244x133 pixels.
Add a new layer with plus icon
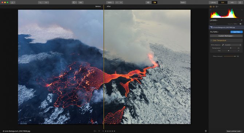[241, 20]
